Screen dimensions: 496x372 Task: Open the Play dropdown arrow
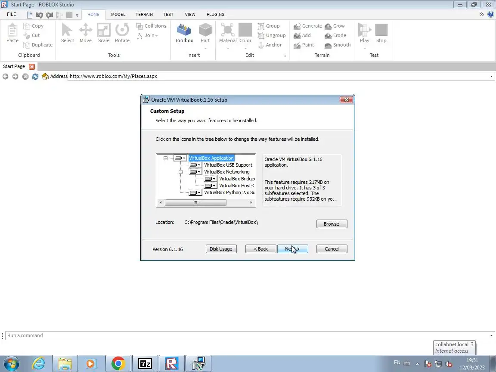(364, 48)
